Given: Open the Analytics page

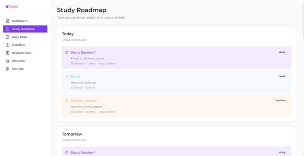Looking at the screenshot, I should (x=25, y=61).
